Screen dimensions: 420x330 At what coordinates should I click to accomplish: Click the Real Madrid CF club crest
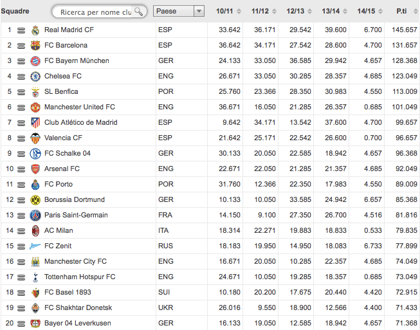pos(35,30)
